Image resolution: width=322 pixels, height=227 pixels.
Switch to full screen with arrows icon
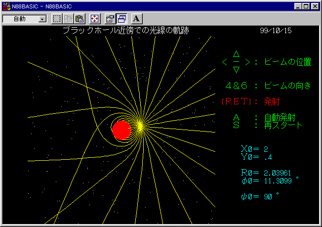tap(94, 19)
